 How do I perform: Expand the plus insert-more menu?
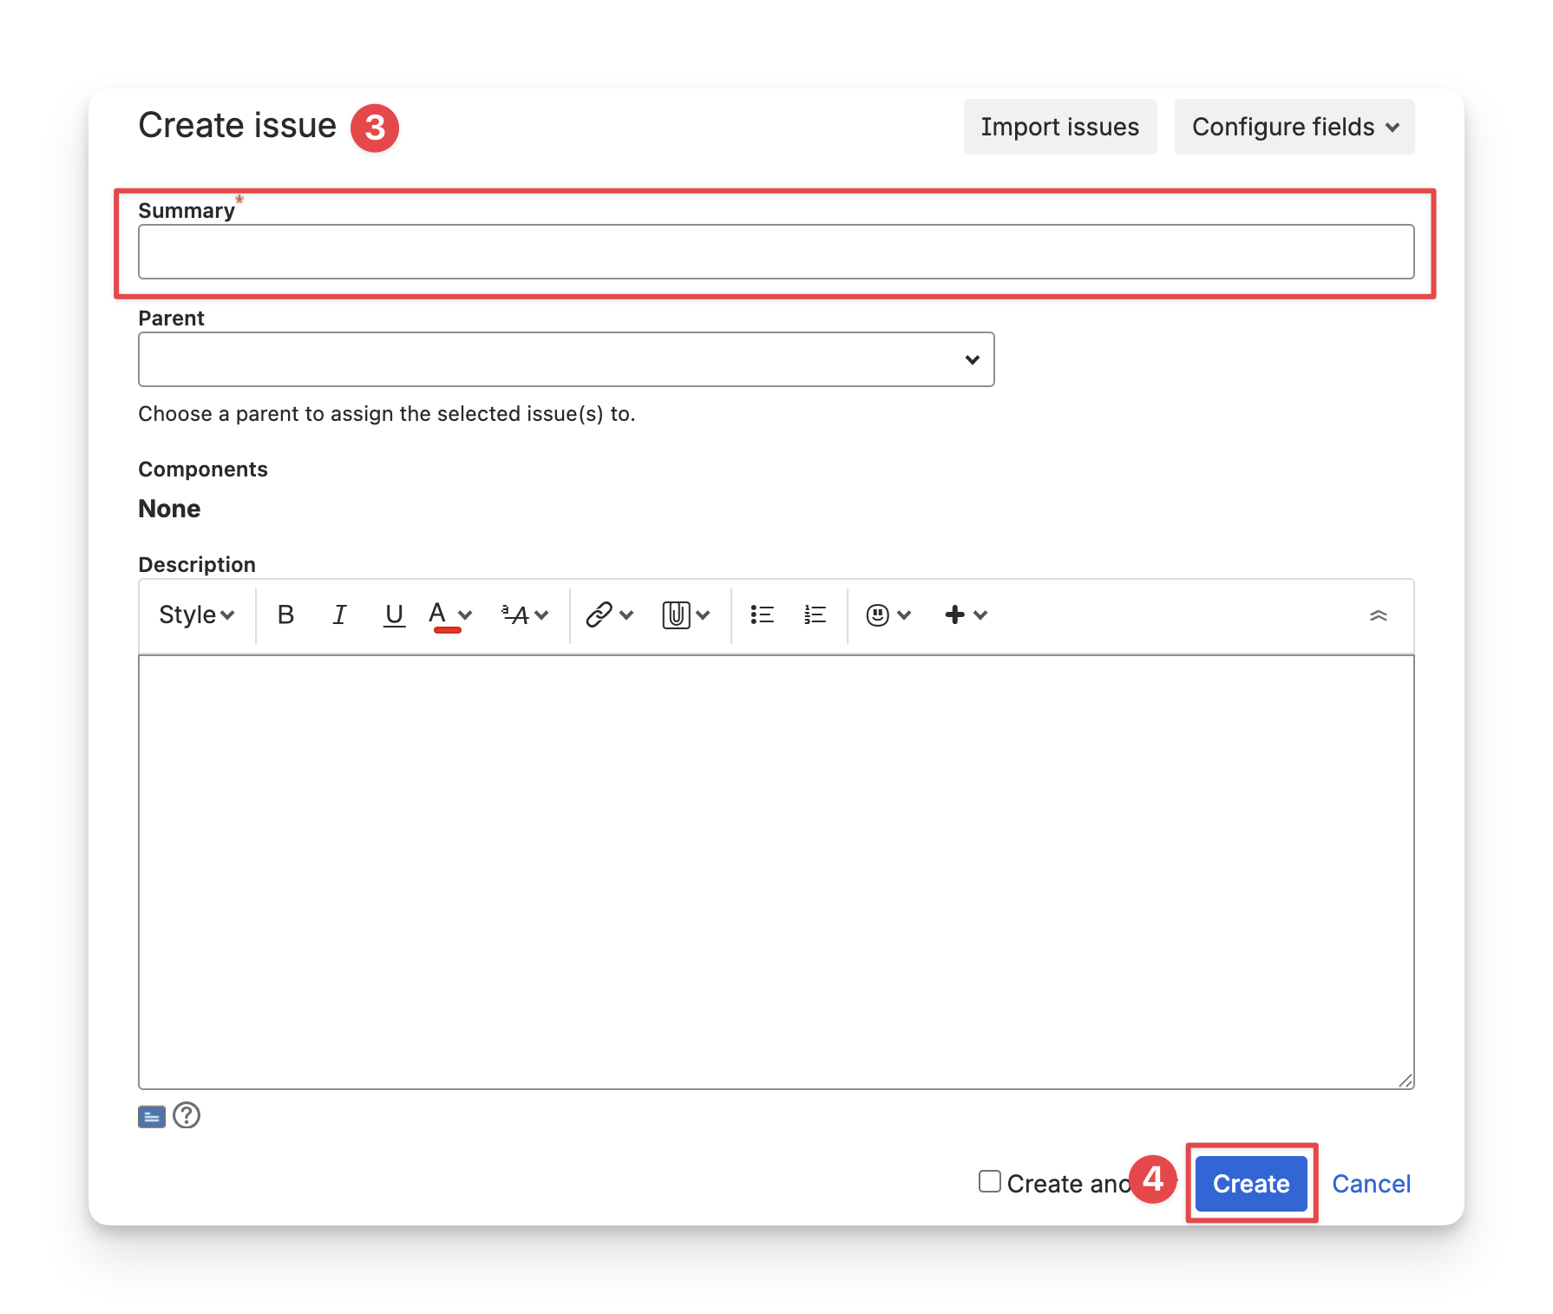(x=965, y=615)
